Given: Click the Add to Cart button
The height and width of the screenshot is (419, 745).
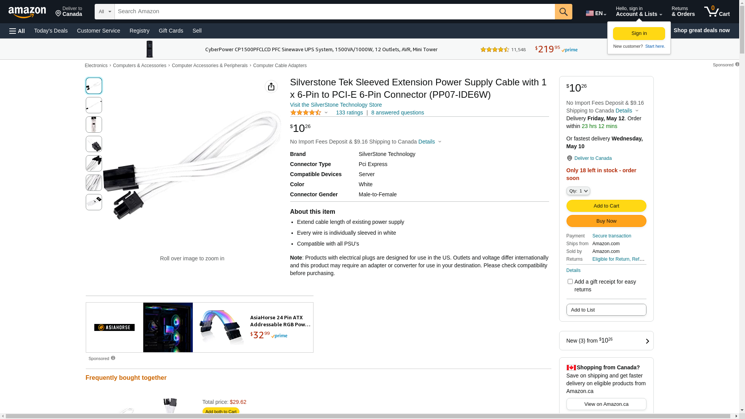Looking at the screenshot, I should (x=606, y=206).
